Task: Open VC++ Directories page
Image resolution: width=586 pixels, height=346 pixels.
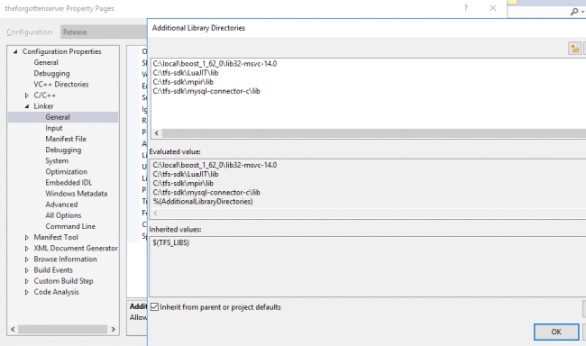Action: tap(61, 84)
